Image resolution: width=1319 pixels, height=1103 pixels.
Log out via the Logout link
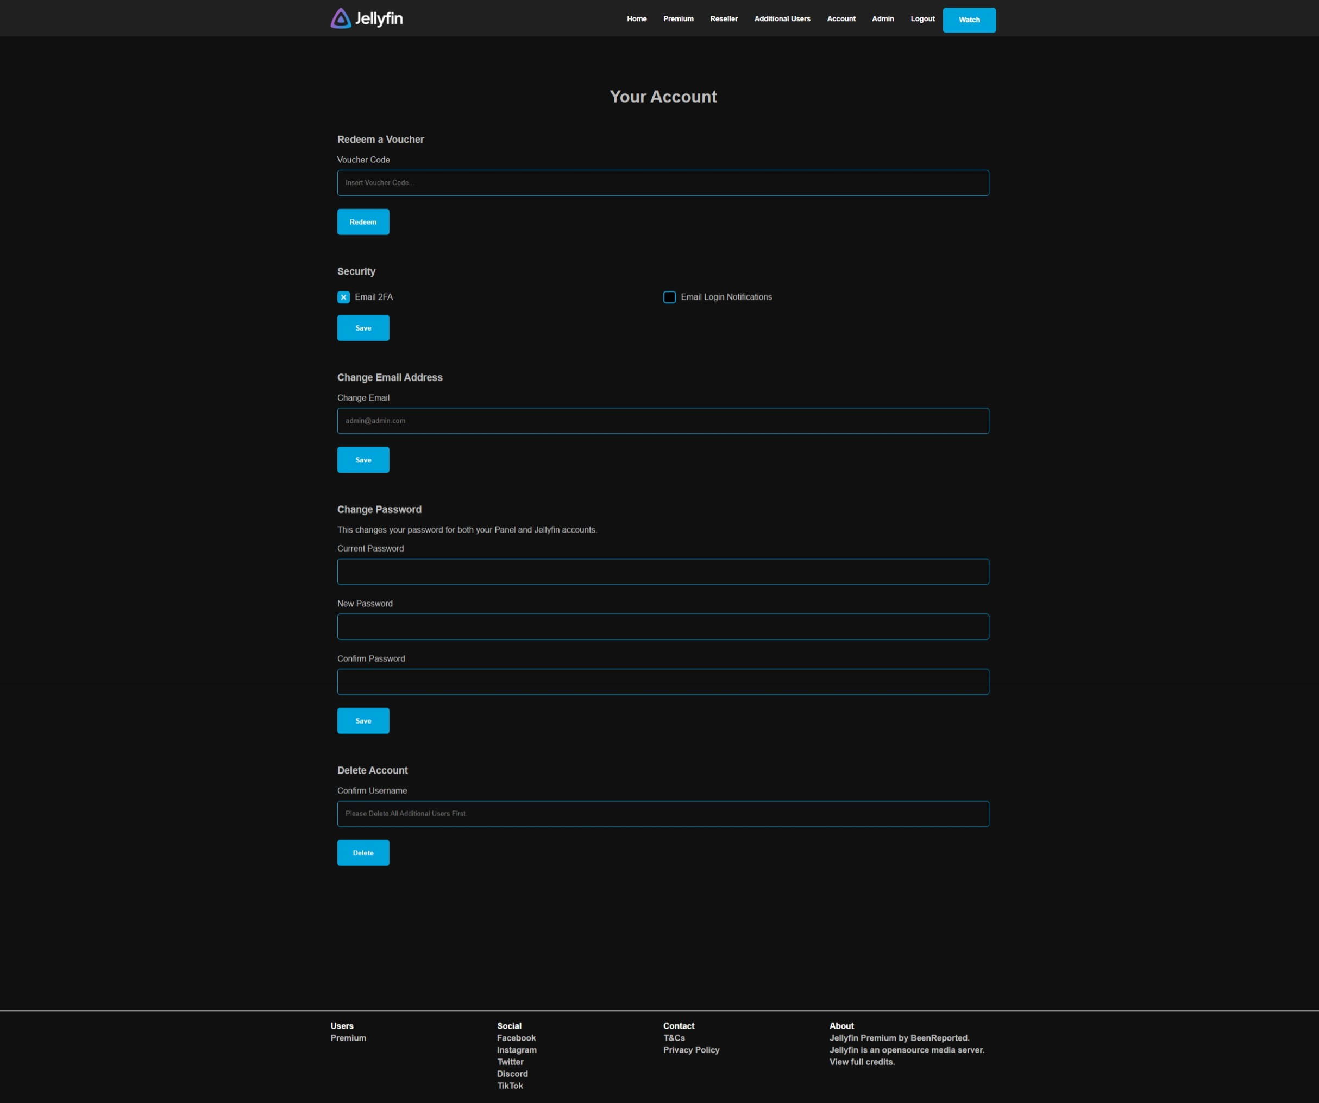click(922, 19)
